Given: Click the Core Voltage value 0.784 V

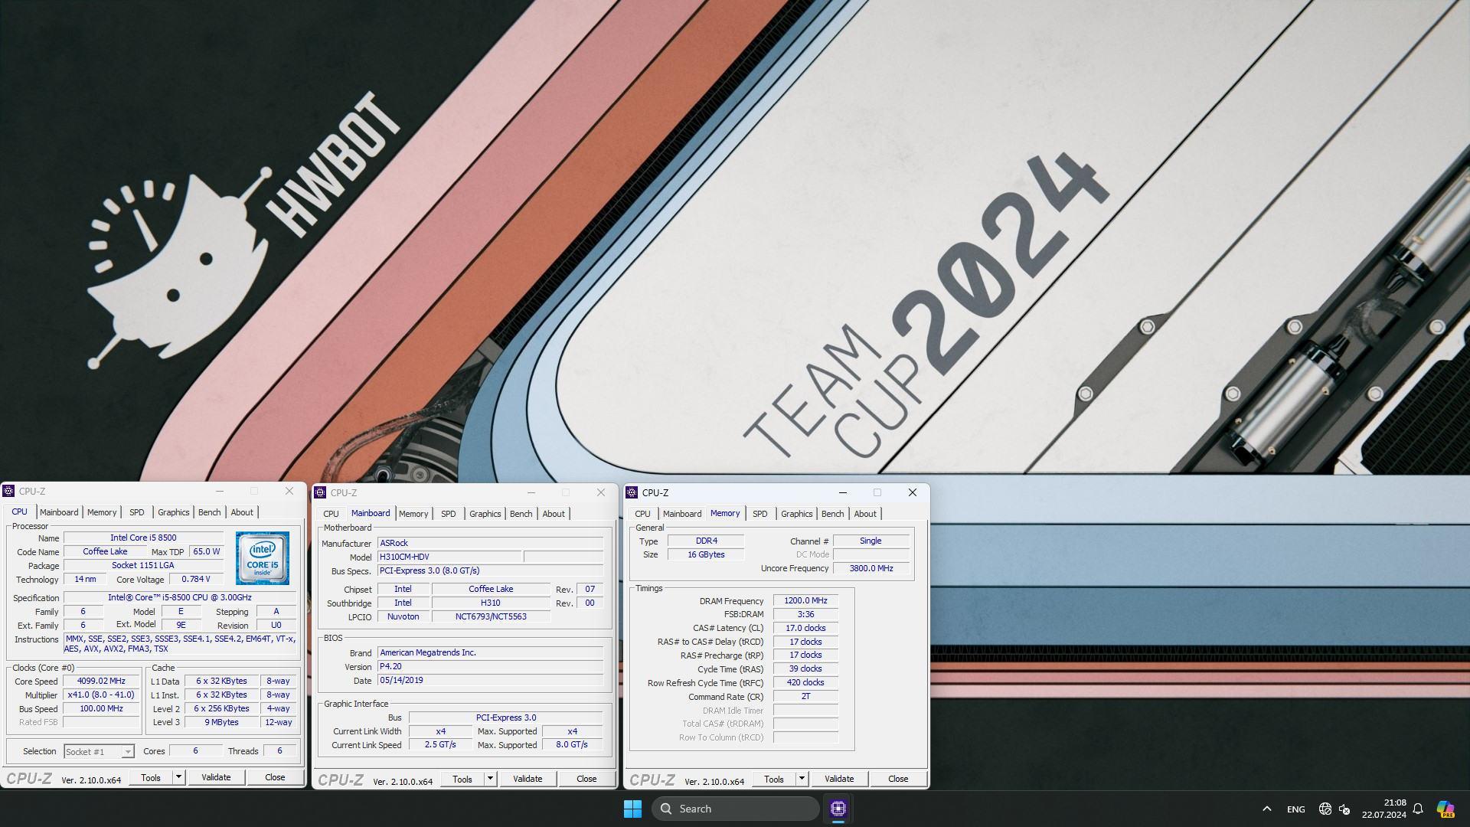Looking at the screenshot, I should [196, 579].
